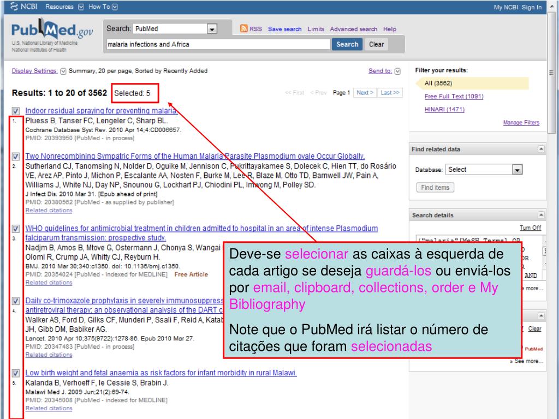Viewport: 559px width, 419px height.
Task: Uncheck the Two Nonrecombining Sympatric Forms article checkbox
Action: [16, 157]
